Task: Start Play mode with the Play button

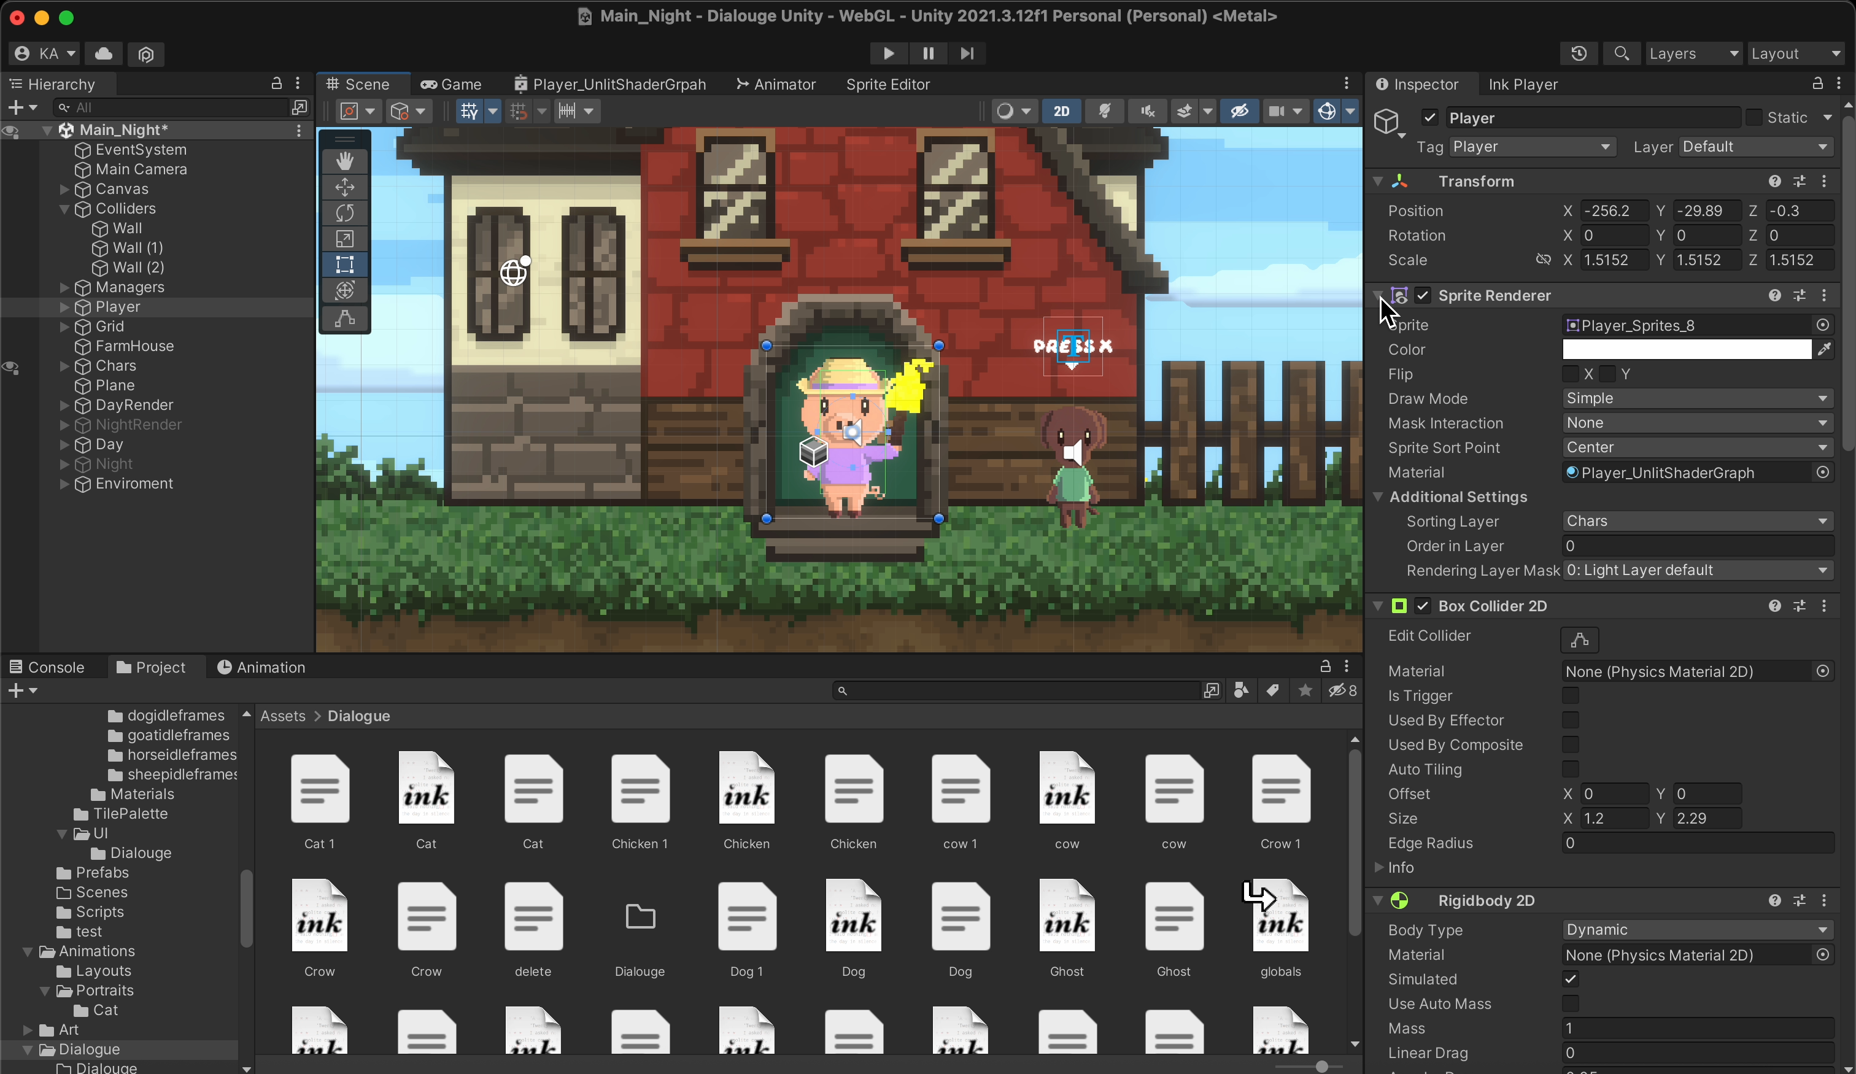Action: tap(888, 54)
